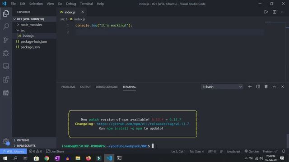Change indentation via Tab Size: 4
289x162 pixels.
click(196, 151)
